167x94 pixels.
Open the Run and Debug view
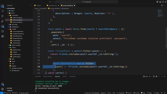click(x=2, y=21)
